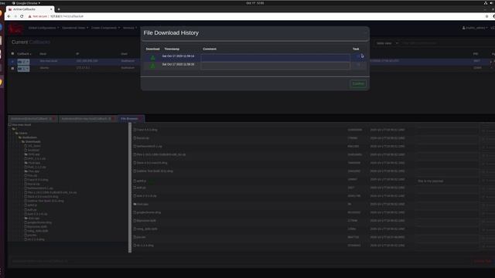495x278 pixels.
Task: Click the file icon beside vlc-3.0.8.dmg in file list
Action: (135, 246)
